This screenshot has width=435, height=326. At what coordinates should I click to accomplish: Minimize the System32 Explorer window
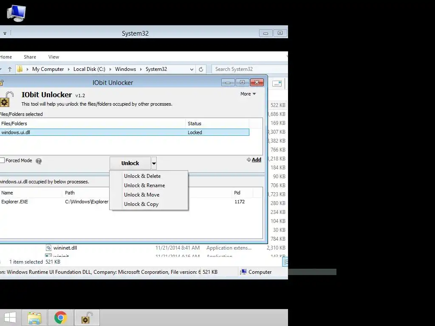266,33
